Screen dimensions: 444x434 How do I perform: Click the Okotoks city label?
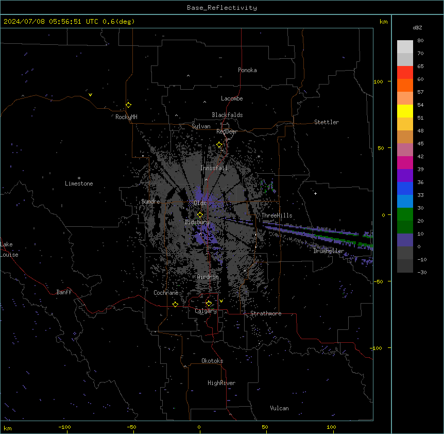pyautogui.click(x=212, y=361)
